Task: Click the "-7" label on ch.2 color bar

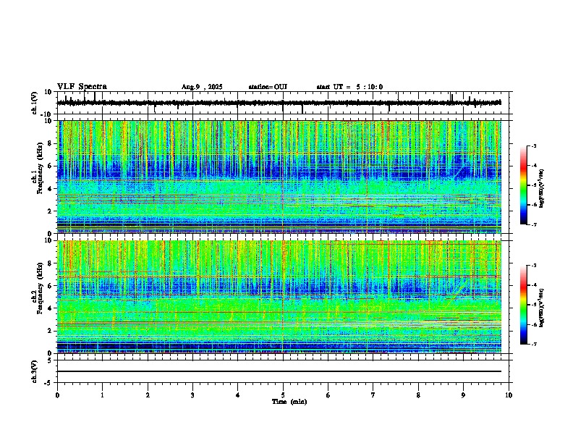Action: pyautogui.click(x=534, y=345)
